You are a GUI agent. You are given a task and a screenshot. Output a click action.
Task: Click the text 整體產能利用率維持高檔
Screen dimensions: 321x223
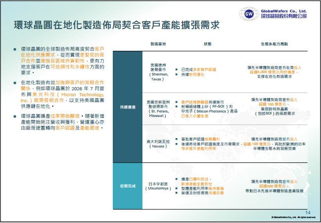coord(202,188)
